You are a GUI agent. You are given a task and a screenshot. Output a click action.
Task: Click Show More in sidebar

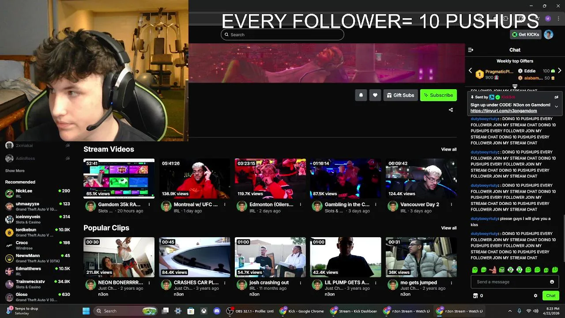point(15,171)
